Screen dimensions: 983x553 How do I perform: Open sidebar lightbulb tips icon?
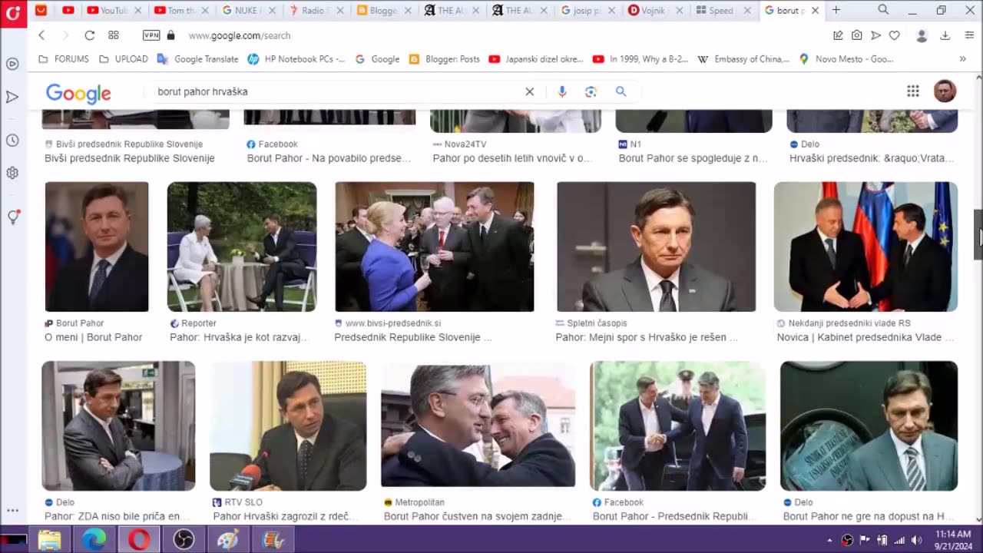[x=13, y=217]
